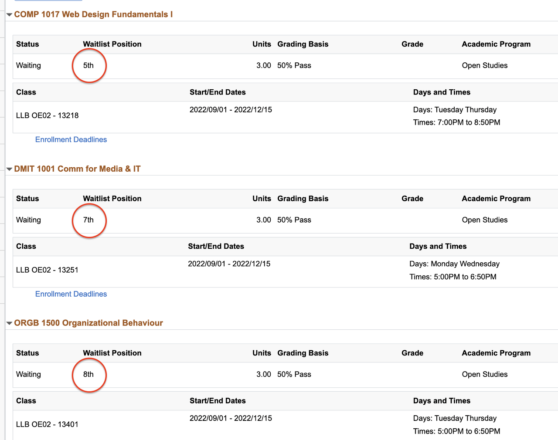This screenshot has height=440, width=558.
Task: Click the DMIT 1001 Comm for Media & IT heading
Action: 77,169
